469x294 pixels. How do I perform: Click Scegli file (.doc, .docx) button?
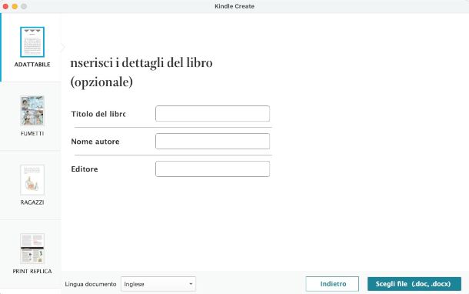tap(414, 284)
